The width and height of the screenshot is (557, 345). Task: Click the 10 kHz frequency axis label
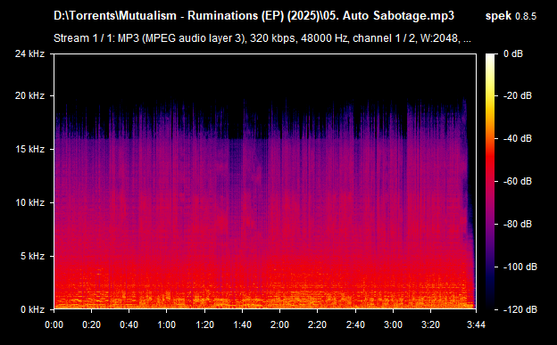click(29, 202)
